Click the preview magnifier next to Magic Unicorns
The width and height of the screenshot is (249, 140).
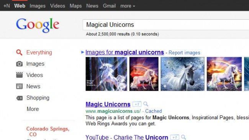[146, 104]
